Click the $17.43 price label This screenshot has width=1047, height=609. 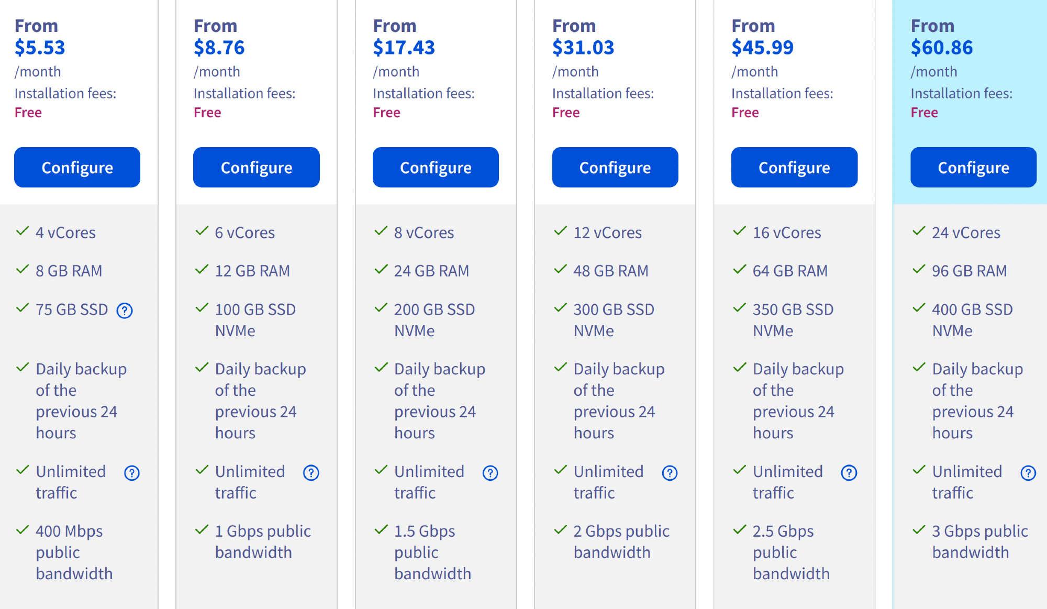point(404,48)
